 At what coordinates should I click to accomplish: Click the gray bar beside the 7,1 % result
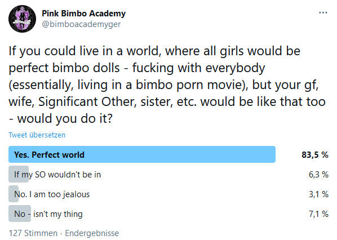pyautogui.click(x=20, y=214)
